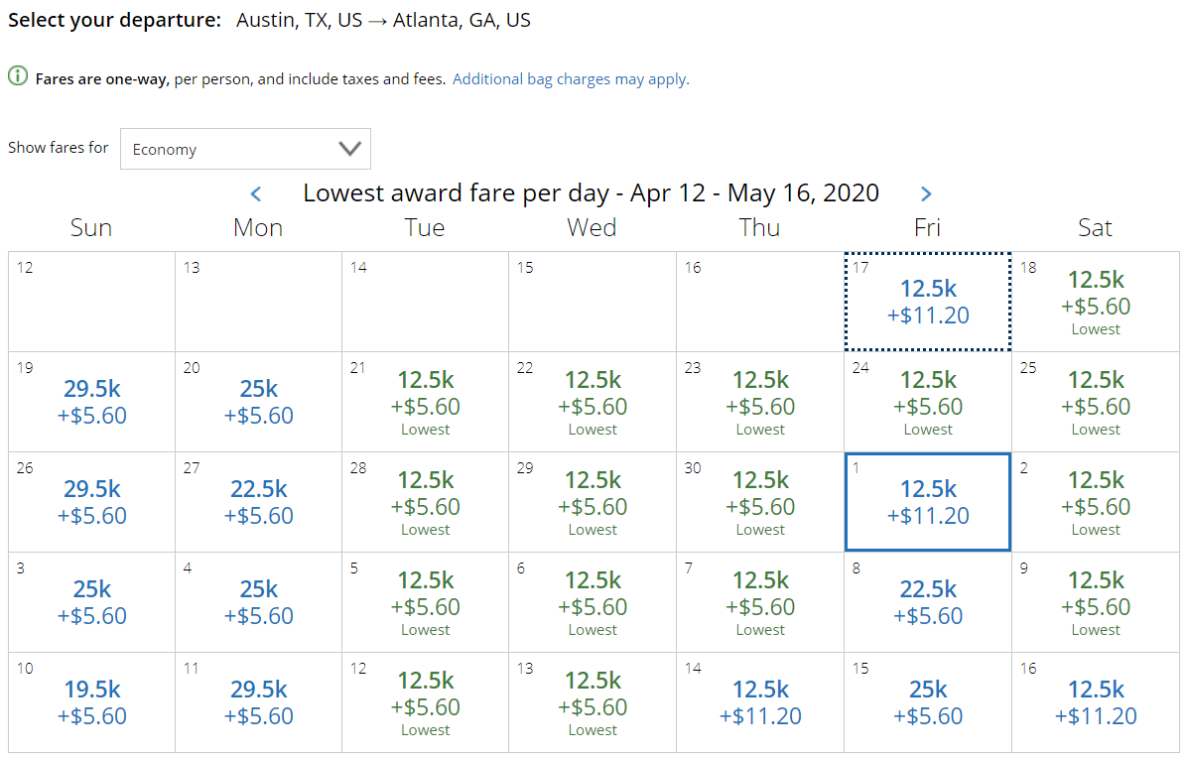Choose April 18 lowest fare 12.5k
This screenshot has height=757, width=1188.
pos(1095,302)
